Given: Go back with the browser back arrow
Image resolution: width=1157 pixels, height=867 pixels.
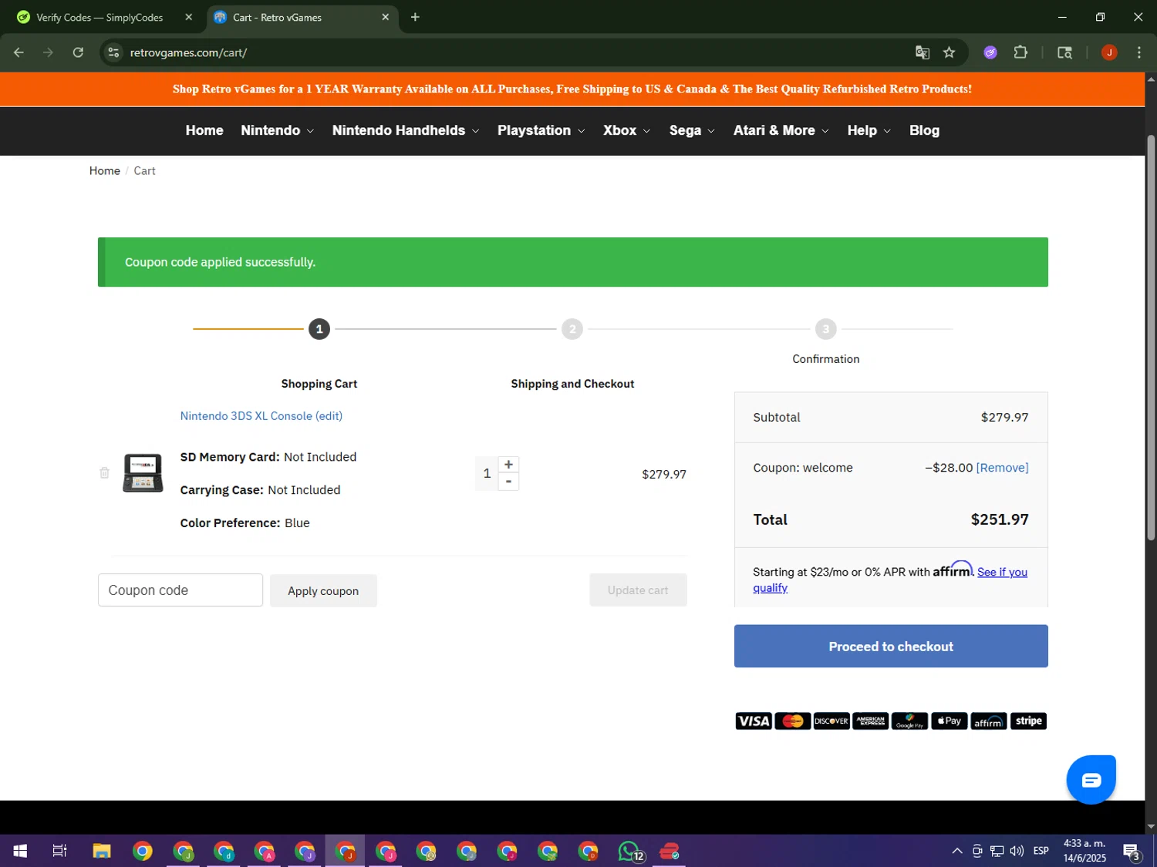Looking at the screenshot, I should (19, 52).
